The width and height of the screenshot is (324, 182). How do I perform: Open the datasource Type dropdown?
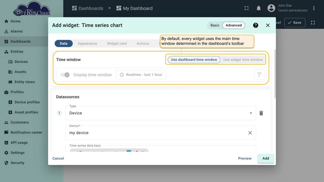(x=160, y=113)
